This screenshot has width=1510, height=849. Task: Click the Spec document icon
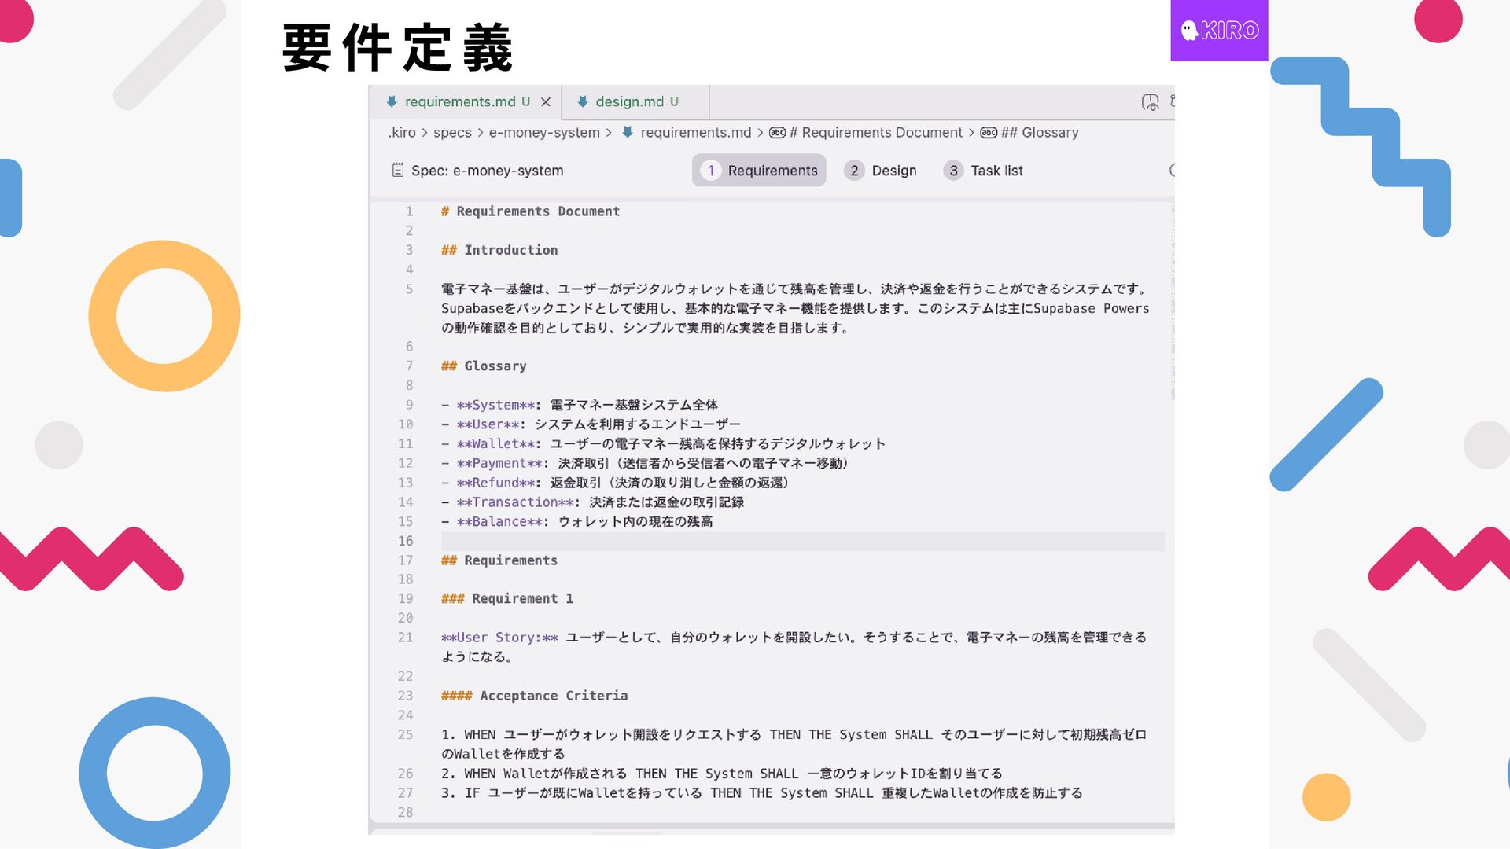pyautogui.click(x=398, y=171)
